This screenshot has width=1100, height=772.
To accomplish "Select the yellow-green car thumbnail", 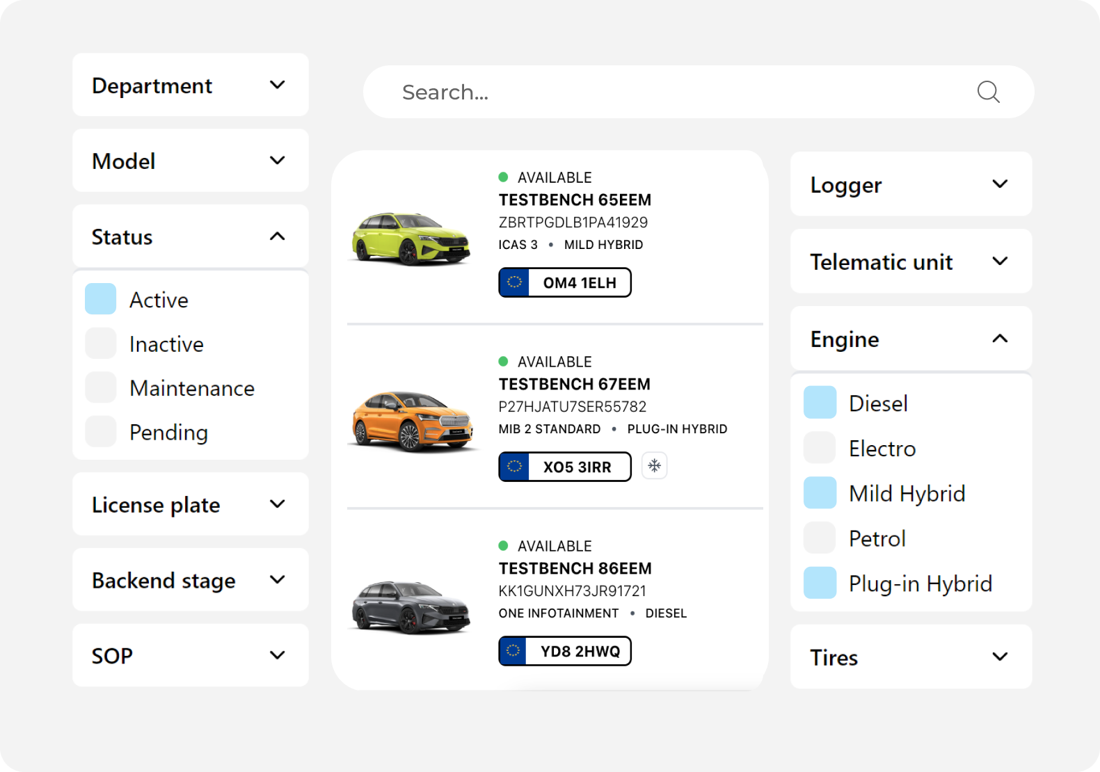I will tap(410, 239).
